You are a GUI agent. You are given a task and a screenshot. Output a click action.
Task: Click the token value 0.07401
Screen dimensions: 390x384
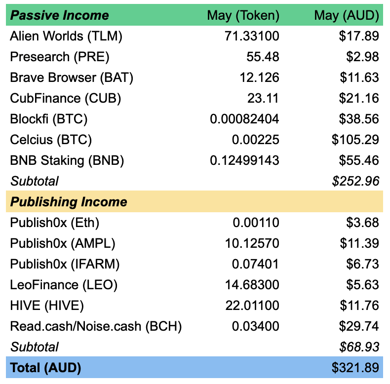coord(255,264)
